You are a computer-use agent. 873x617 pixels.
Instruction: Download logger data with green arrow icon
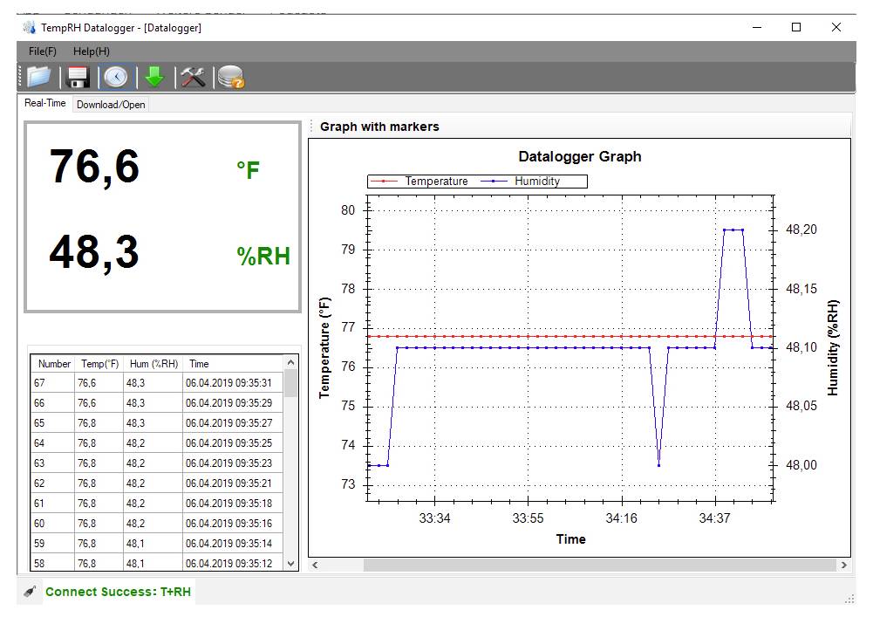coord(154,77)
